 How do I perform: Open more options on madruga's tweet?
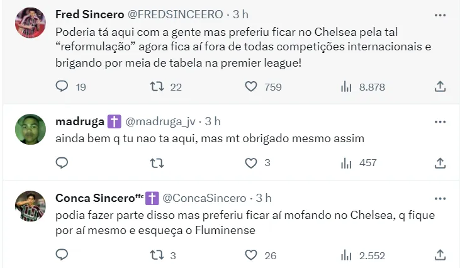[x=440, y=121]
